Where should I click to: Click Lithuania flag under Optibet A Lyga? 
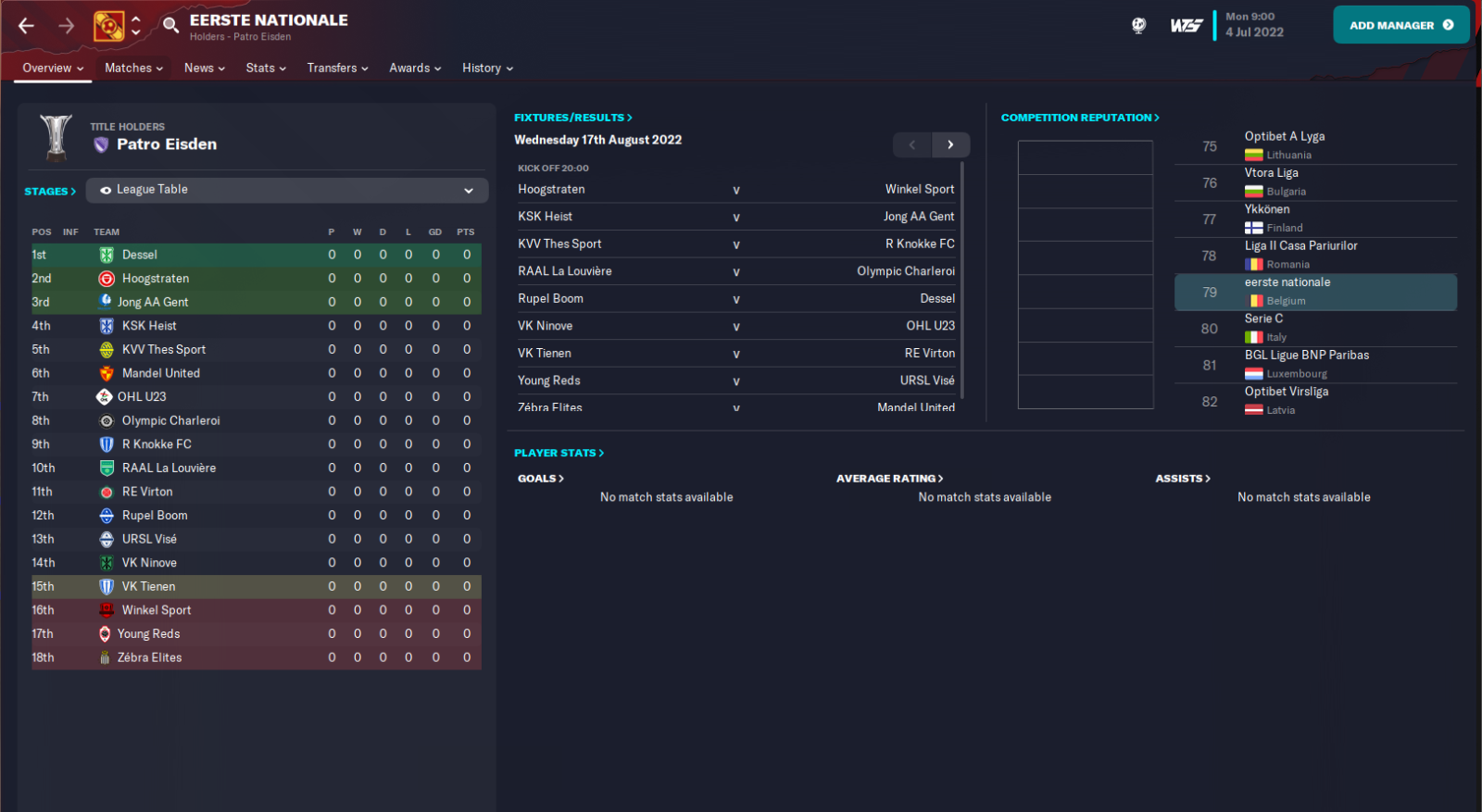click(1254, 156)
